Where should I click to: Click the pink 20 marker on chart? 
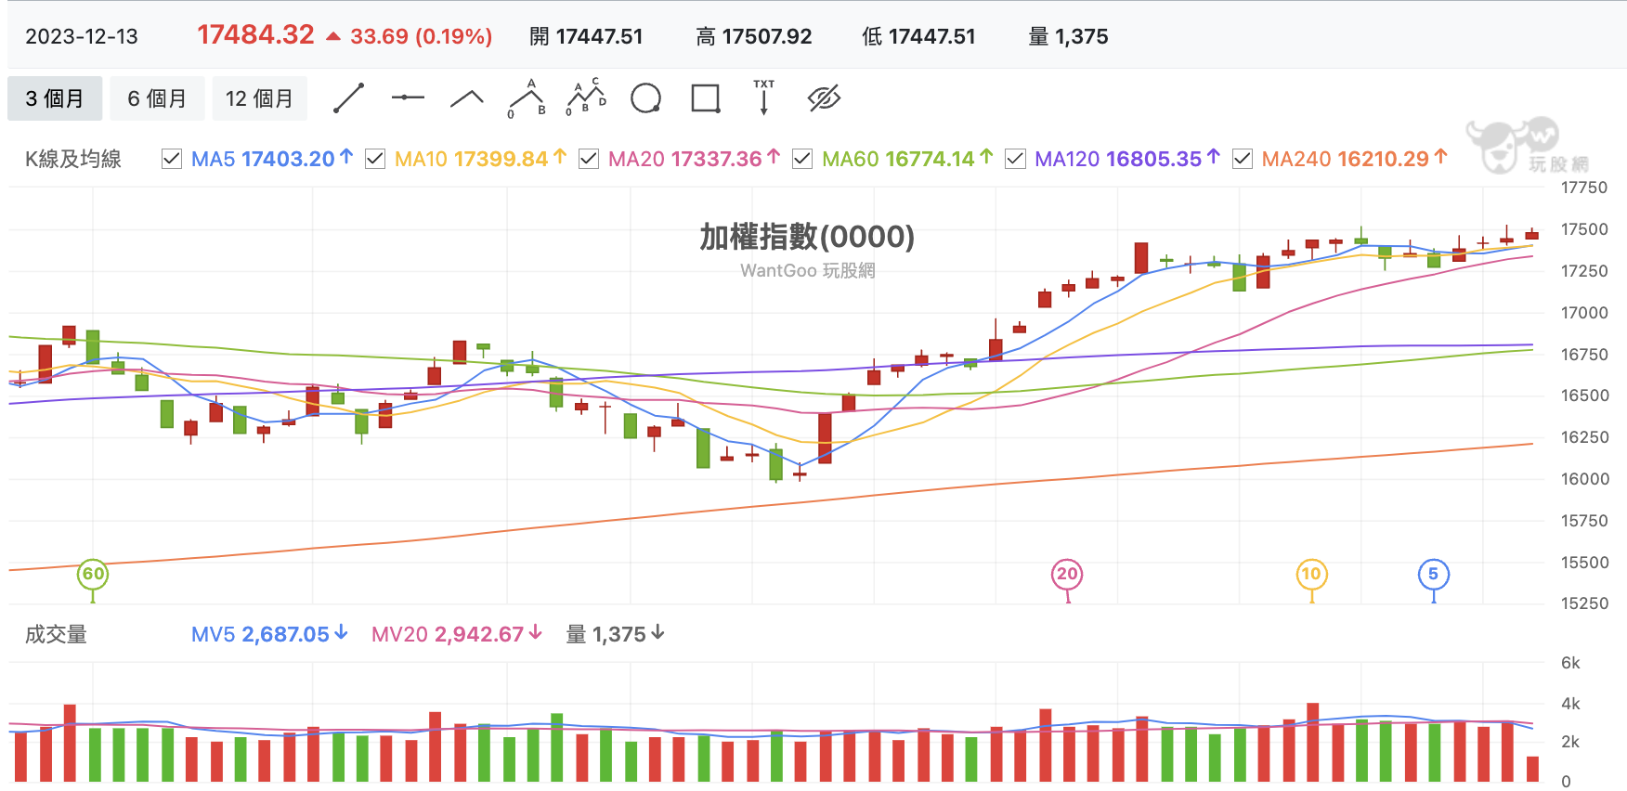point(1067,574)
